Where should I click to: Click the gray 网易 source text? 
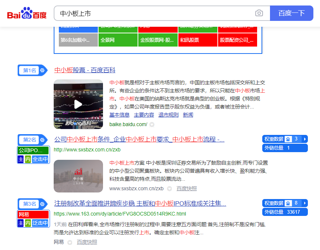[x=59, y=242]
